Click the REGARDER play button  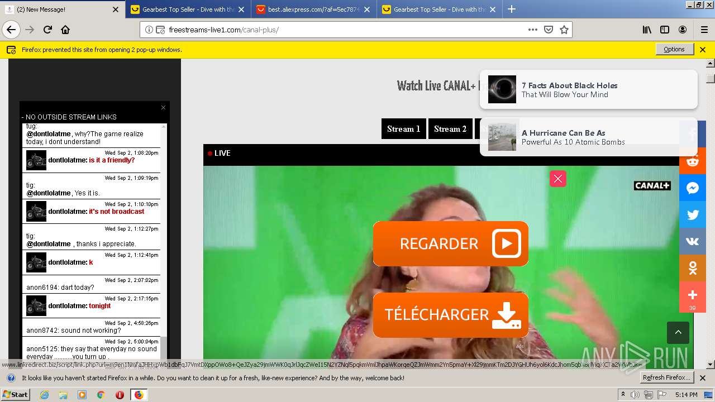[x=451, y=243]
